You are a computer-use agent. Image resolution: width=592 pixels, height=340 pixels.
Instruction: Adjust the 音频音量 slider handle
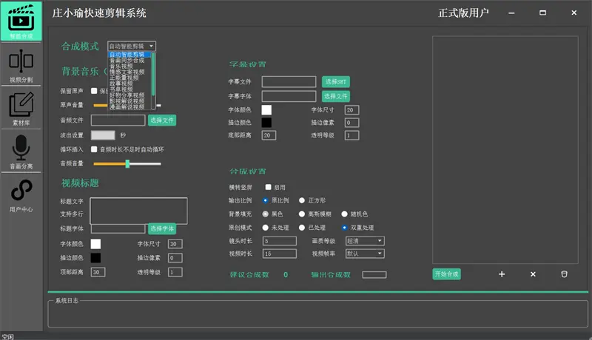click(x=127, y=163)
